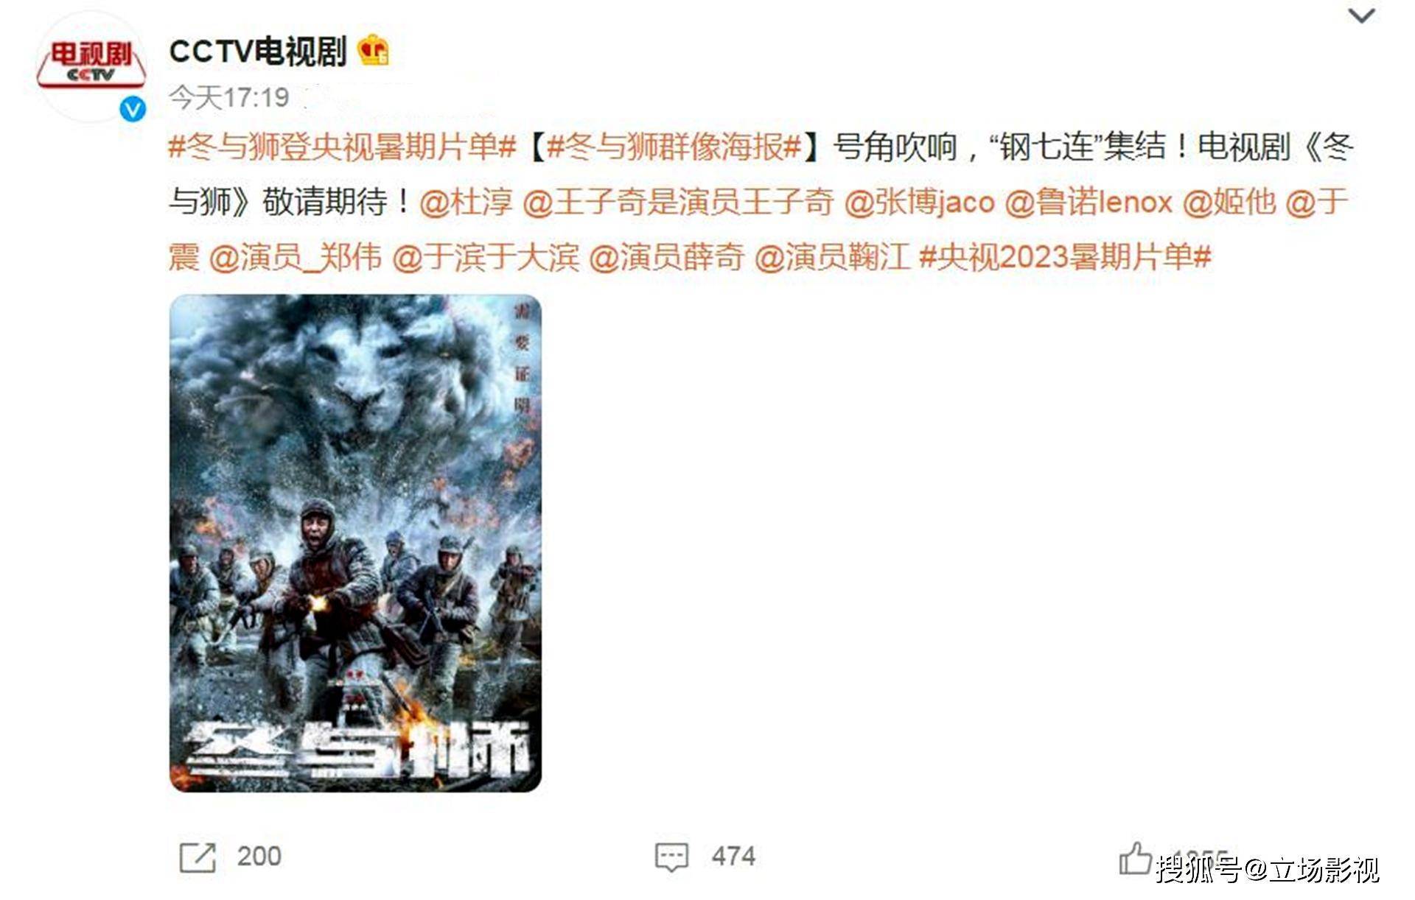
Task: Open the @姬他 mention
Action: [1229, 202]
